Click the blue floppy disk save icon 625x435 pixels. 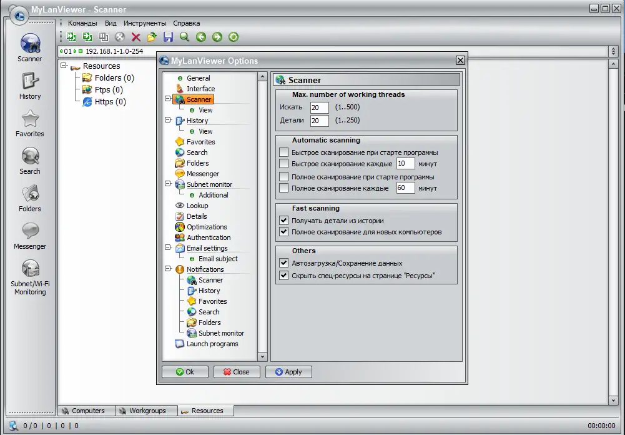[x=168, y=37]
